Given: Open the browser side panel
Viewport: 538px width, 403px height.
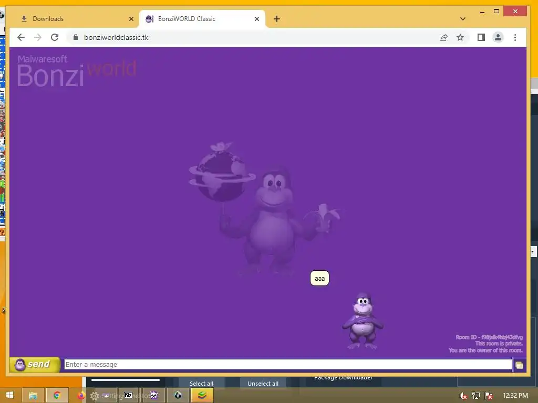Looking at the screenshot, I should pyautogui.click(x=481, y=37).
